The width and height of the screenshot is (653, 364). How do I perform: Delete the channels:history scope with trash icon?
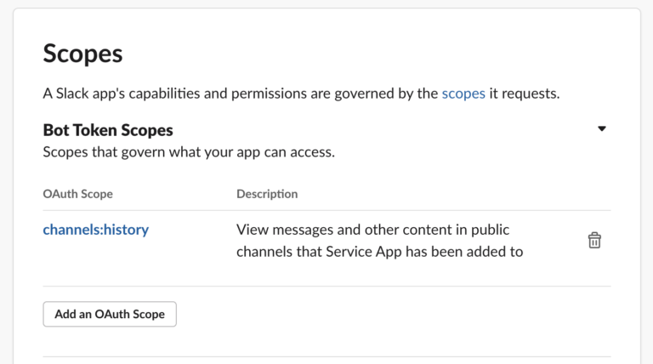pos(594,241)
